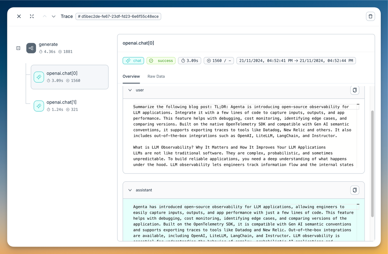Copy the trace ID d5bec2de-fe67-23df

[x=118, y=16]
